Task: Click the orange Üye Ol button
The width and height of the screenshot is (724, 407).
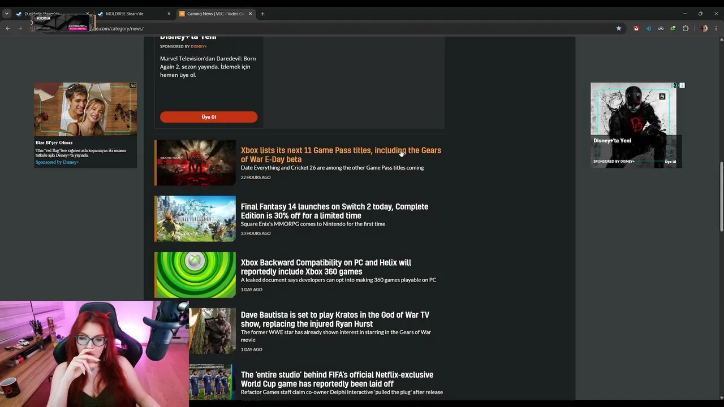Action: click(x=209, y=117)
